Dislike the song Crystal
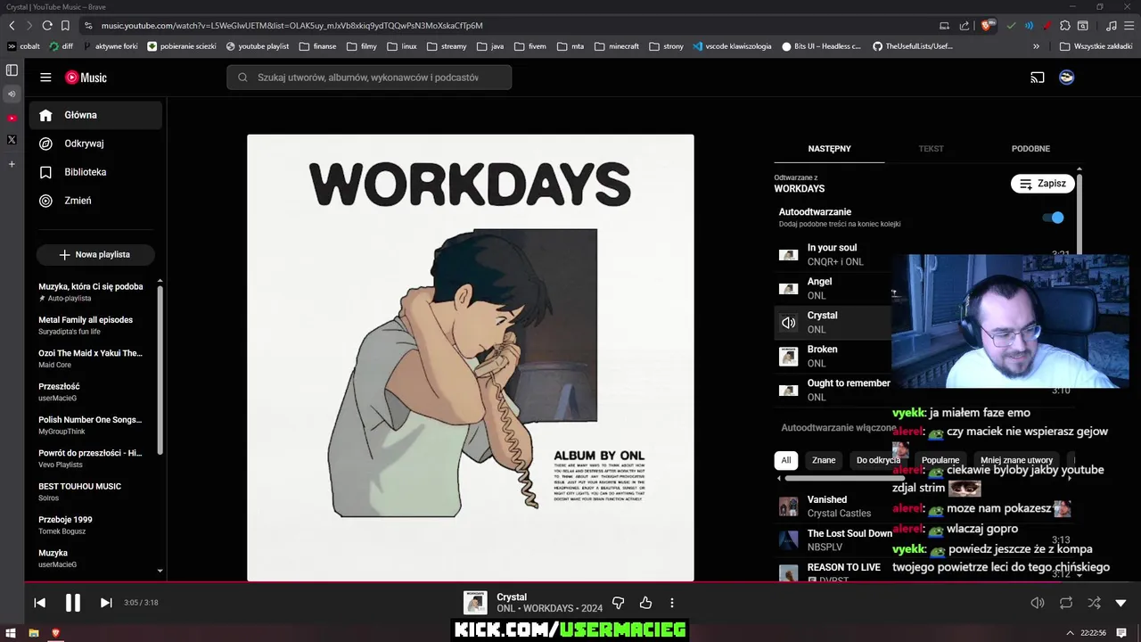 (x=618, y=603)
